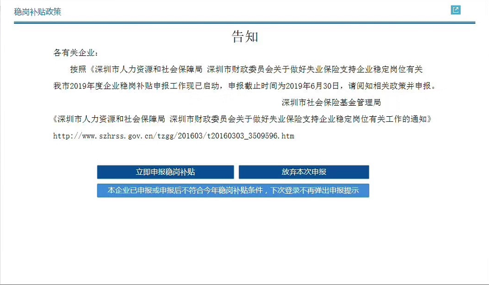The width and height of the screenshot is (489, 285).
Task: Click the horizontal divider line under the panel title
Action: [244, 23]
